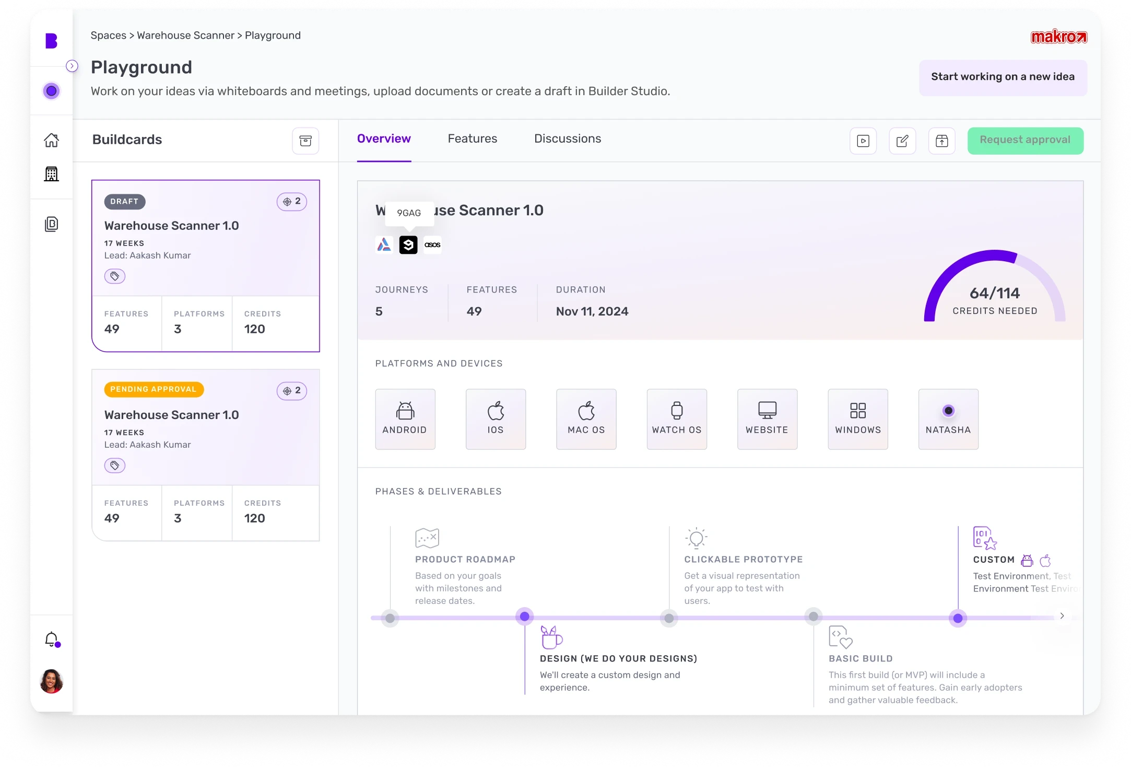Click the tag icon on Pending Approval card
Screen dimensions: 1131x767
pos(114,465)
